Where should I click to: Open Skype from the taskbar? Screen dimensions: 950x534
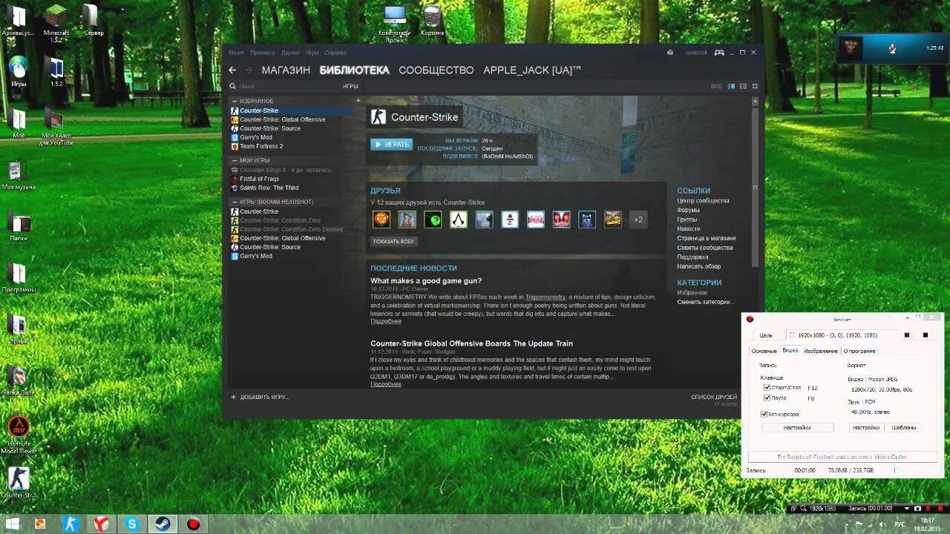coord(131,524)
